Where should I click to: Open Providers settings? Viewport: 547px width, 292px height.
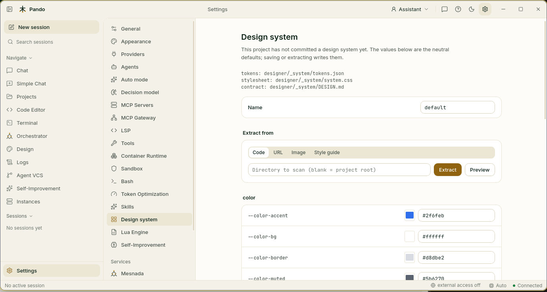(149, 54)
